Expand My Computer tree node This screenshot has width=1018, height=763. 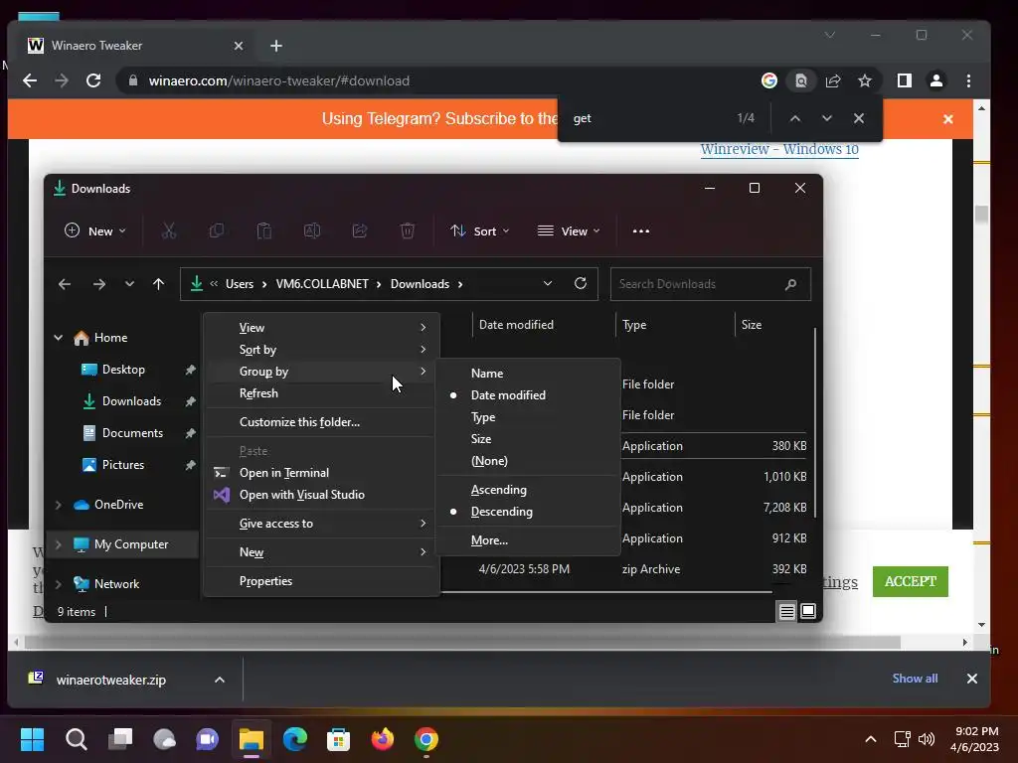(x=59, y=544)
